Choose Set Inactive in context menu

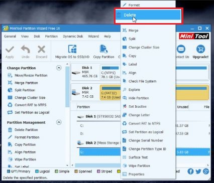pos(148,106)
